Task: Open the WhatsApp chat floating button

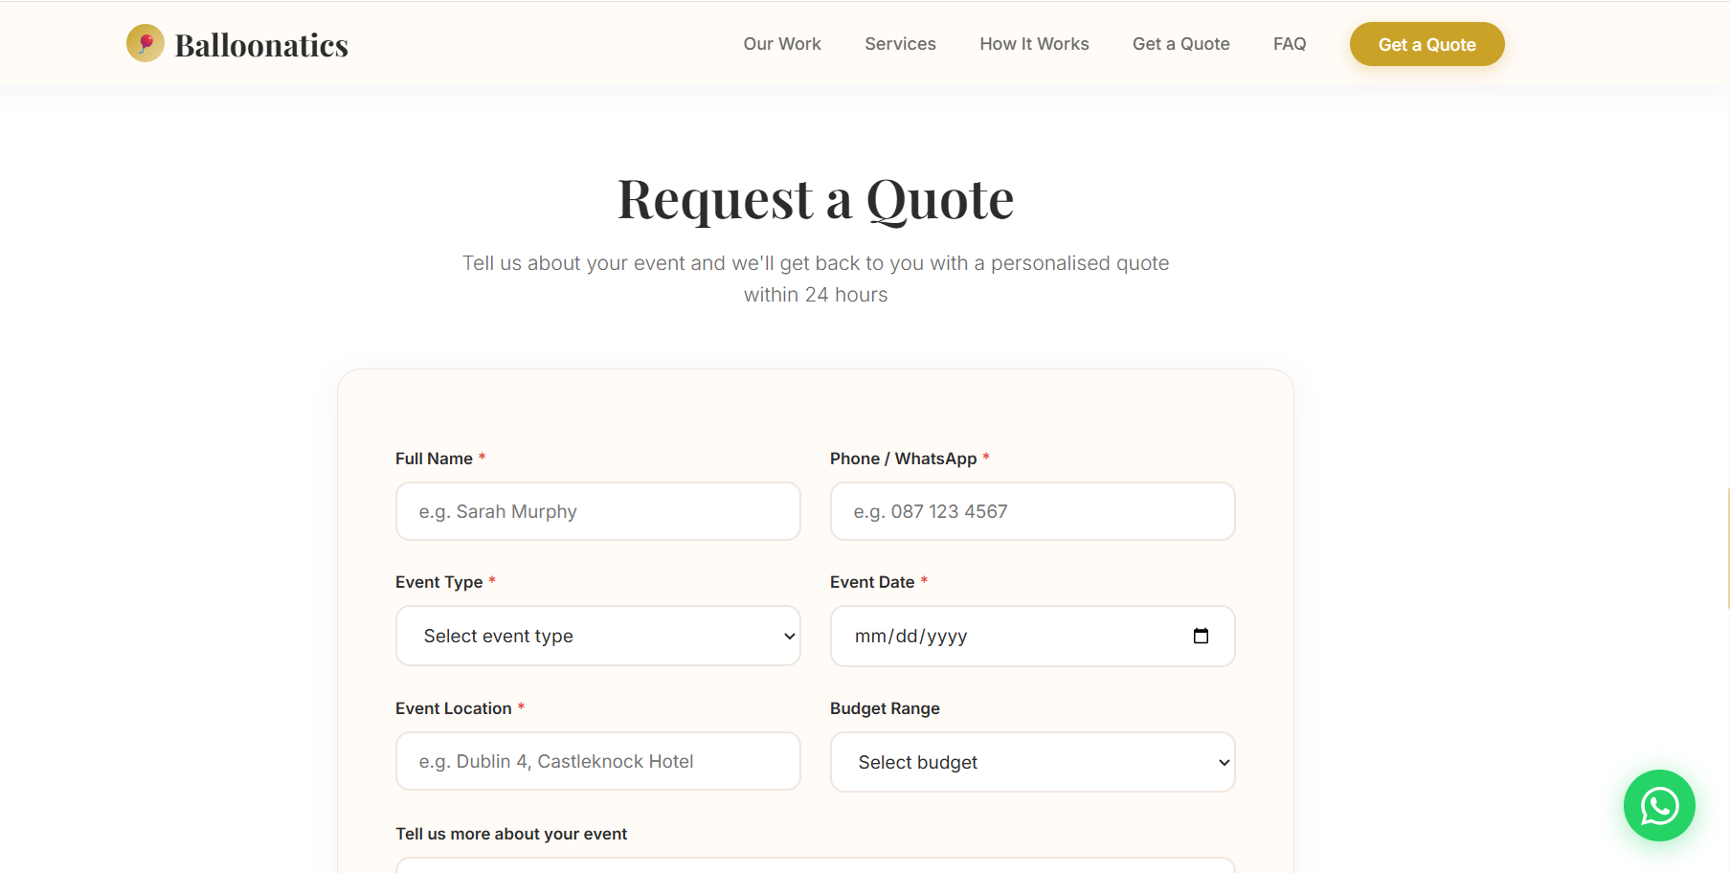Action: pos(1659,805)
